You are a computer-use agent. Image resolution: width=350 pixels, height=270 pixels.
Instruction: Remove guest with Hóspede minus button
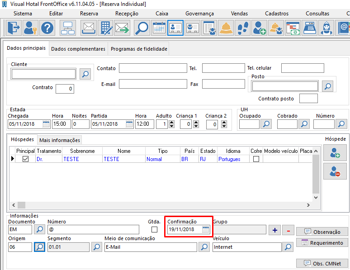(x=335, y=171)
